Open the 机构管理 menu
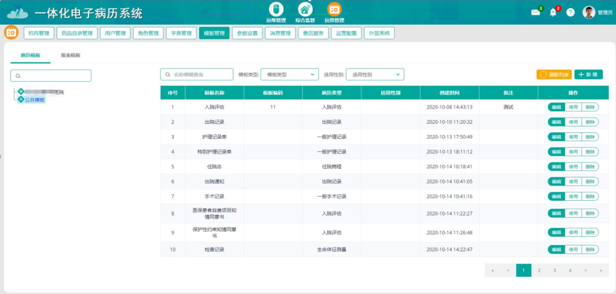 point(39,33)
